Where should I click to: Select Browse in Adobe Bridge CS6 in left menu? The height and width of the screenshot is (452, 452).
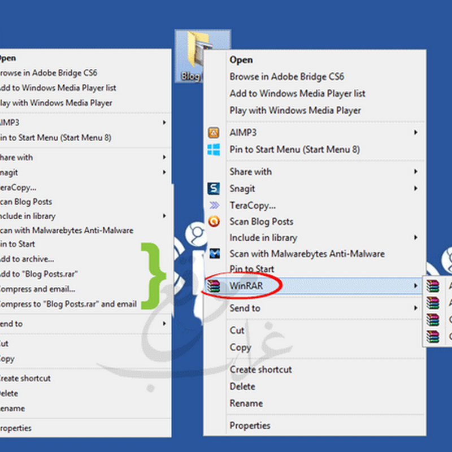pos(49,73)
